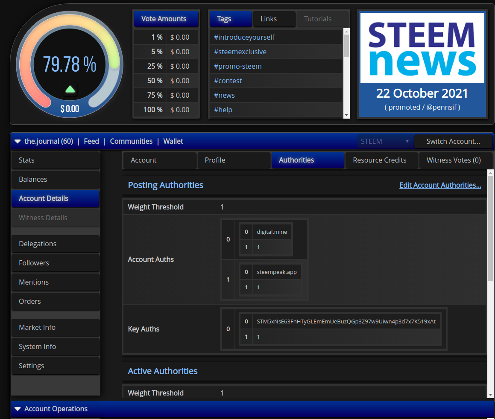The image size is (495, 419).
Task: Select Followers in the sidebar
Action: pos(56,263)
